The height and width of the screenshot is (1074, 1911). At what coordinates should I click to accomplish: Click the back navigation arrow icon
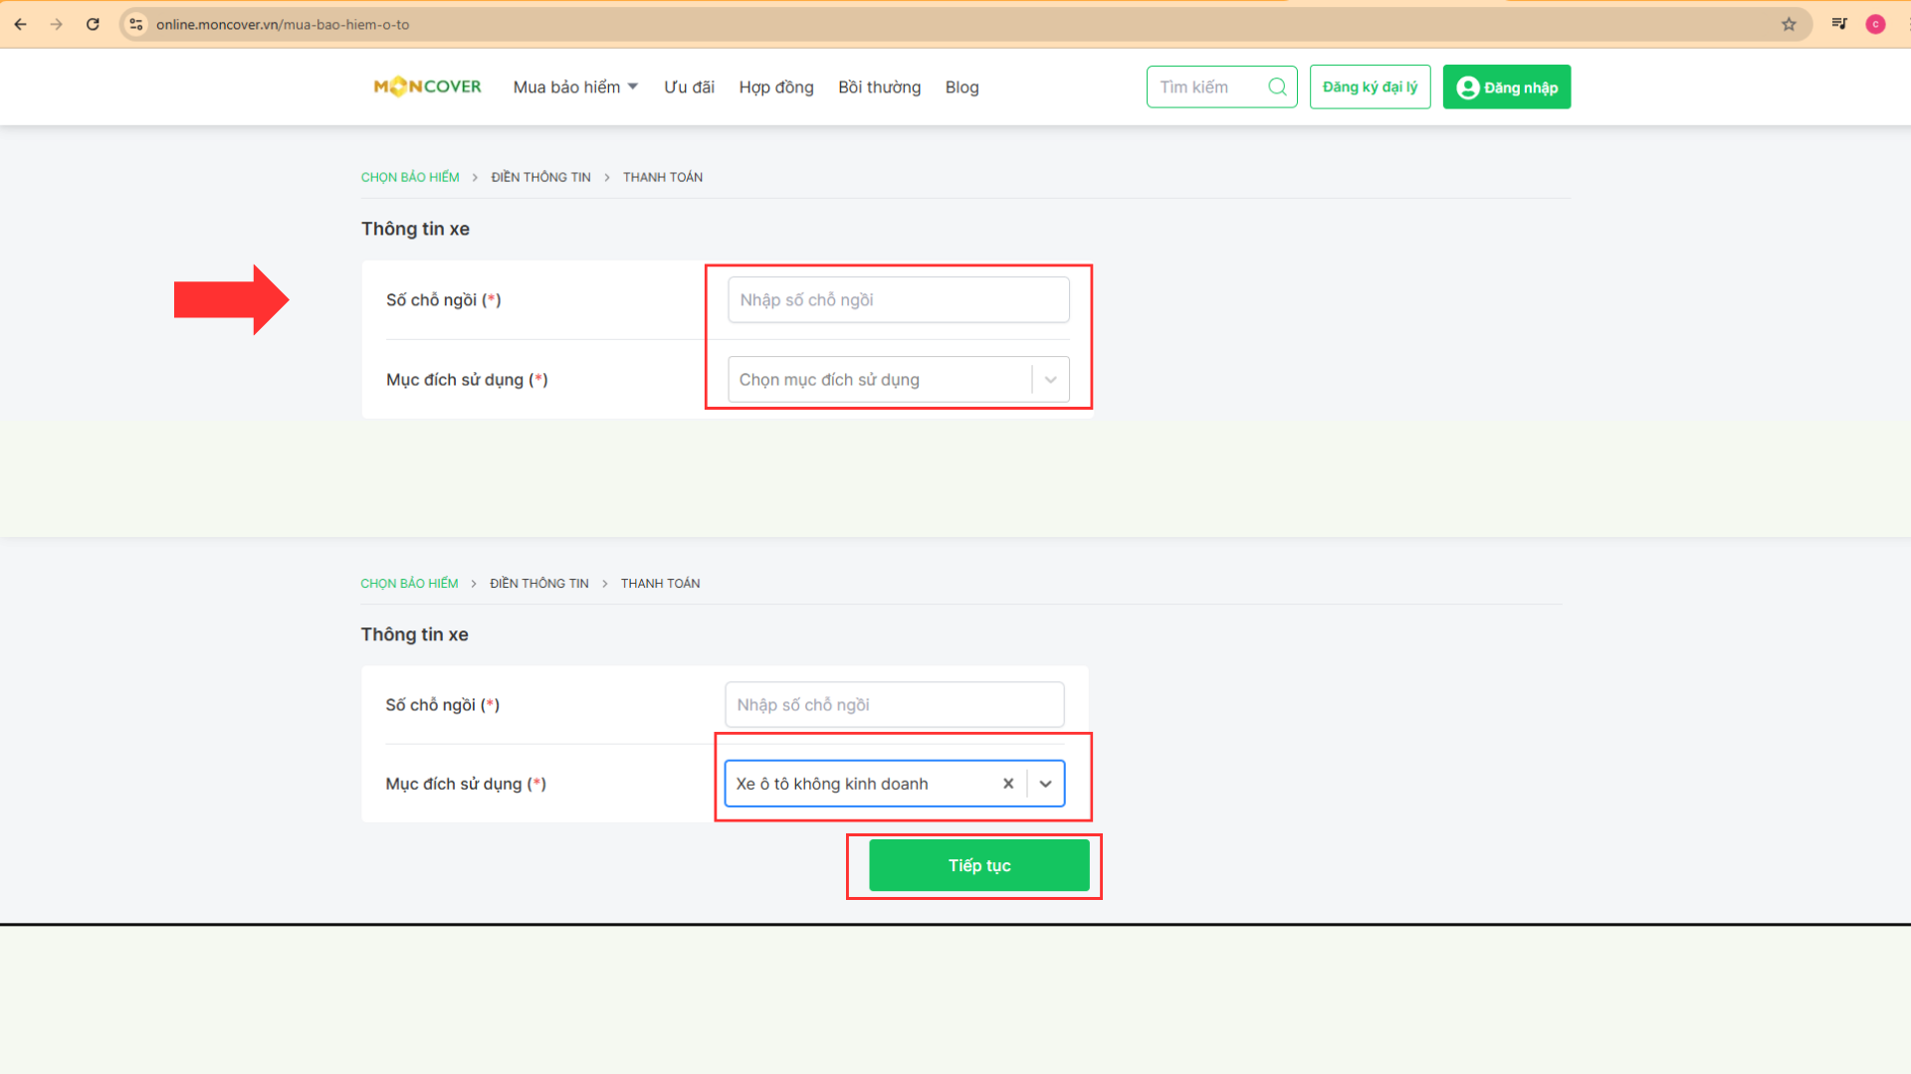coord(20,24)
